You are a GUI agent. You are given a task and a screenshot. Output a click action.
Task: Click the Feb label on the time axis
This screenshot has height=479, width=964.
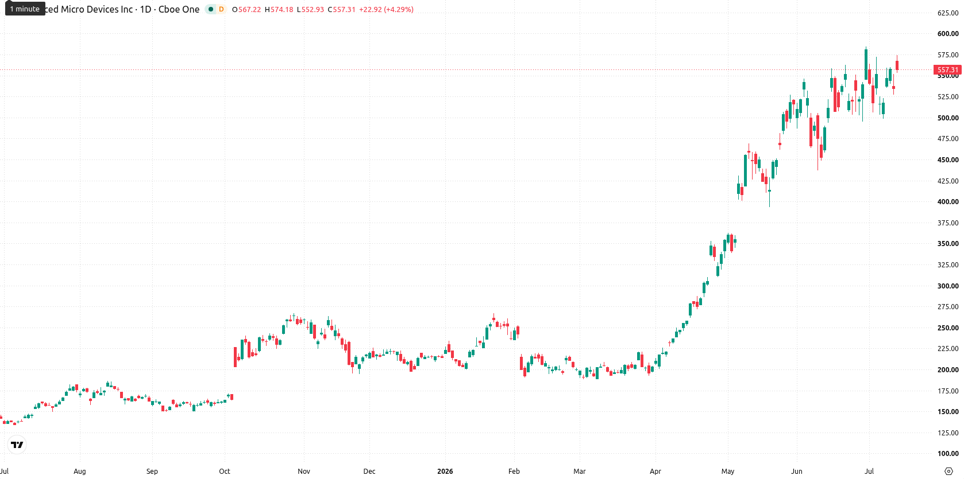click(514, 472)
